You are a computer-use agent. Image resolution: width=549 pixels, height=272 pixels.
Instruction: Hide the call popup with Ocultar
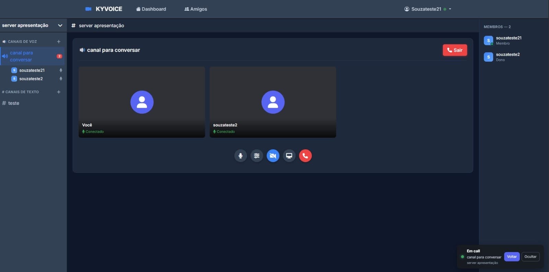530,257
